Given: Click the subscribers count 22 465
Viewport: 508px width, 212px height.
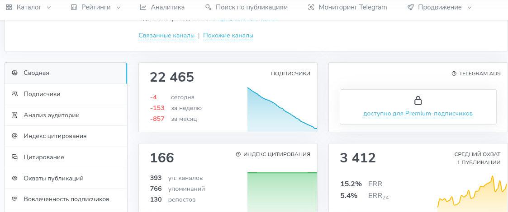Looking at the screenshot, I should [x=172, y=77].
